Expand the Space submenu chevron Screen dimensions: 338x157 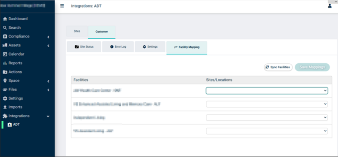[48, 81]
